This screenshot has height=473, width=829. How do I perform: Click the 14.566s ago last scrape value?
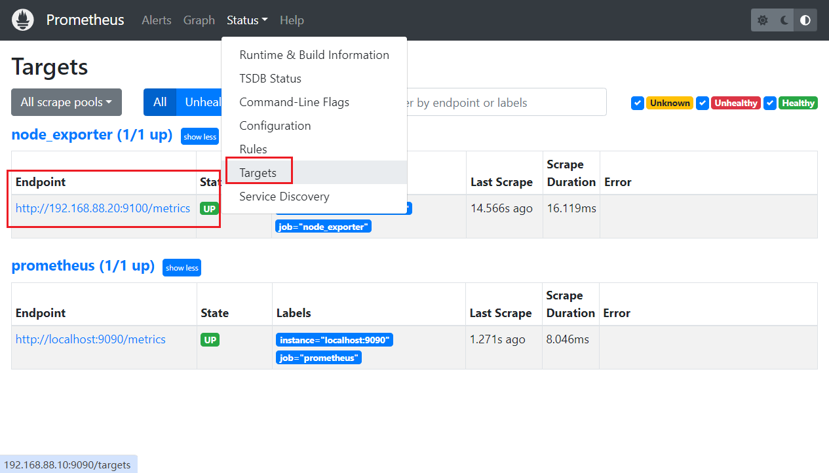point(501,208)
